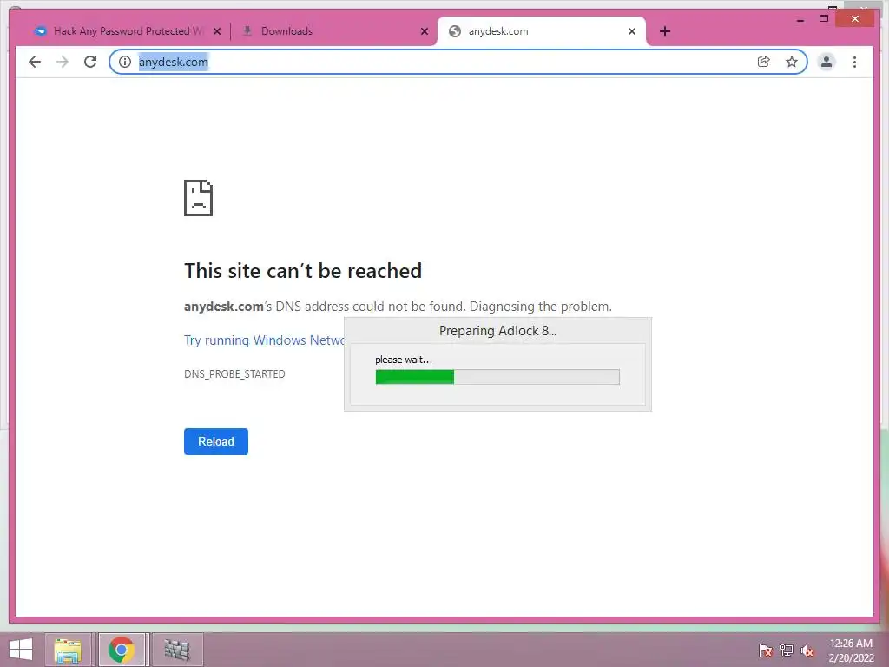Image resolution: width=889 pixels, height=667 pixels.
Task: Open the Chrome profile avatar
Action: 826,62
